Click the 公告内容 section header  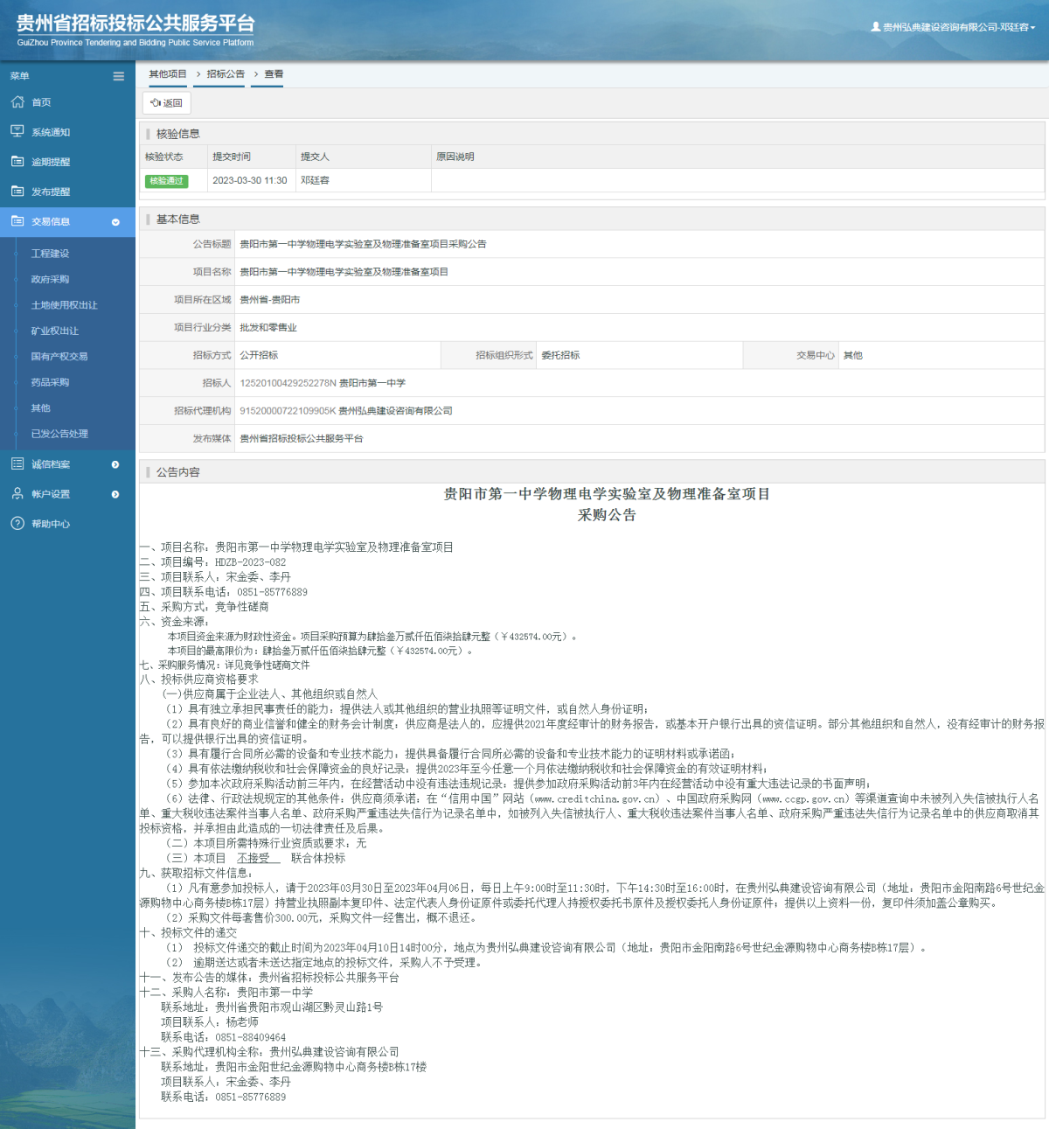click(178, 472)
